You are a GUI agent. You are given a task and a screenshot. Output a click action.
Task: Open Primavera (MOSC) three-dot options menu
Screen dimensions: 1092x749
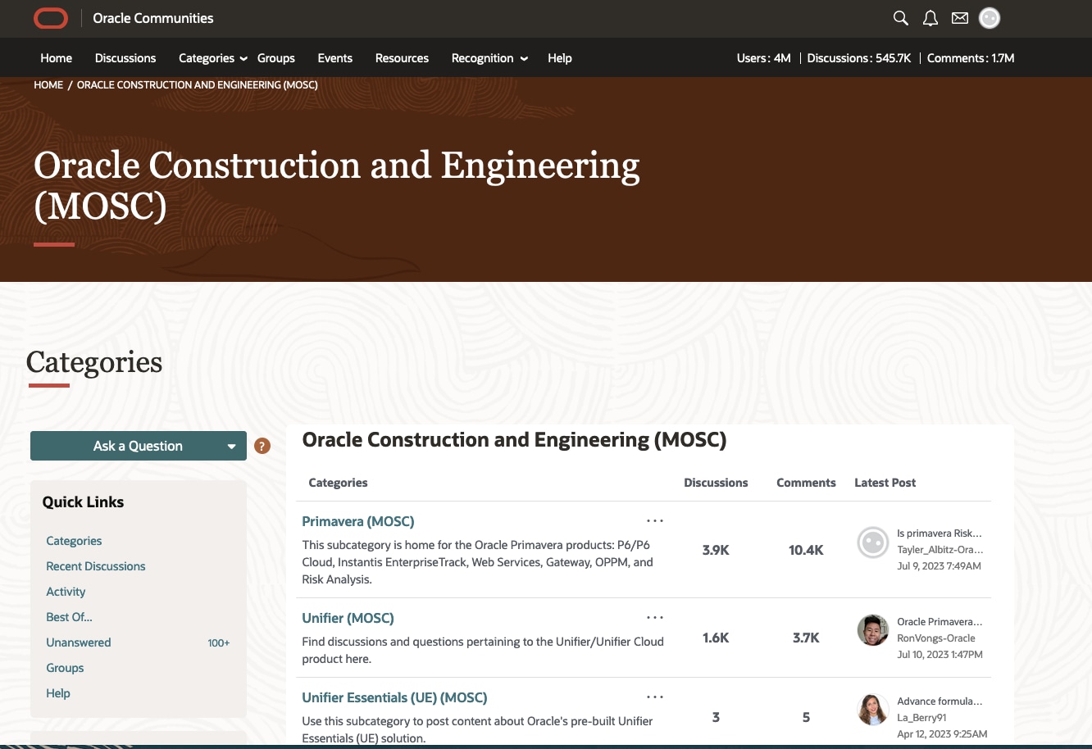[654, 520]
